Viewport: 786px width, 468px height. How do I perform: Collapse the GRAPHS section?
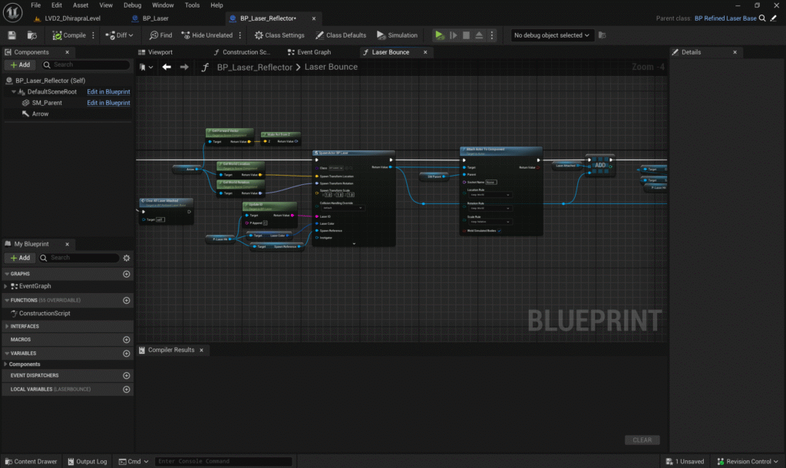7,274
